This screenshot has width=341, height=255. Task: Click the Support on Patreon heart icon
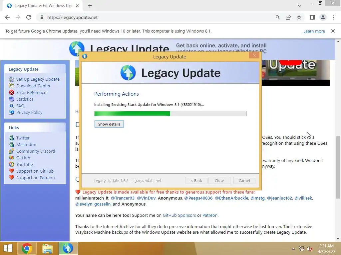[x=12, y=178]
